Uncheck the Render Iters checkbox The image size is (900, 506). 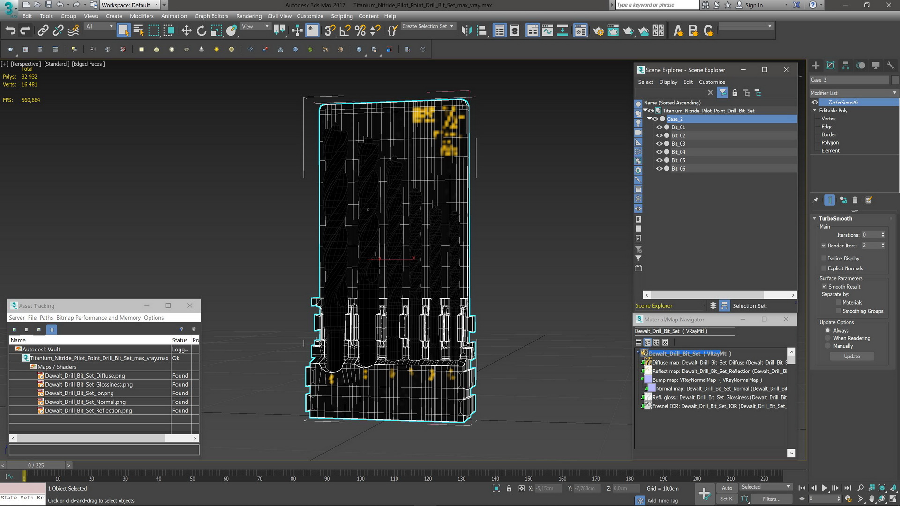point(824,246)
